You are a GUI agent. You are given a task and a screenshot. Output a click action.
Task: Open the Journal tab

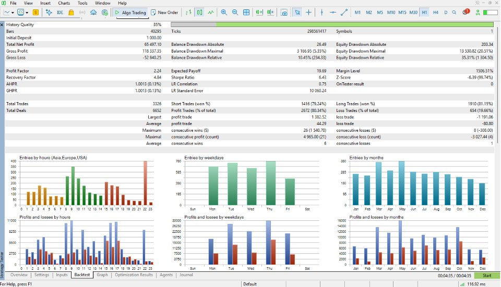point(186,275)
